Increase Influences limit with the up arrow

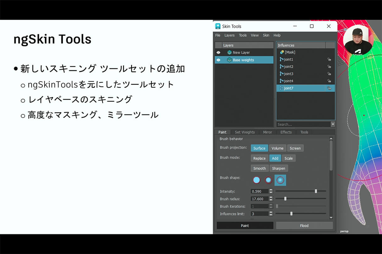pos(271,213)
